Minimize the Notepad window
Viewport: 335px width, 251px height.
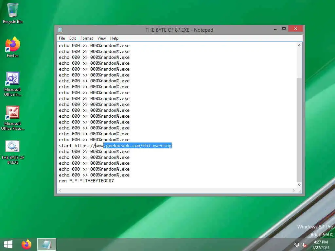click(x=275, y=29)
